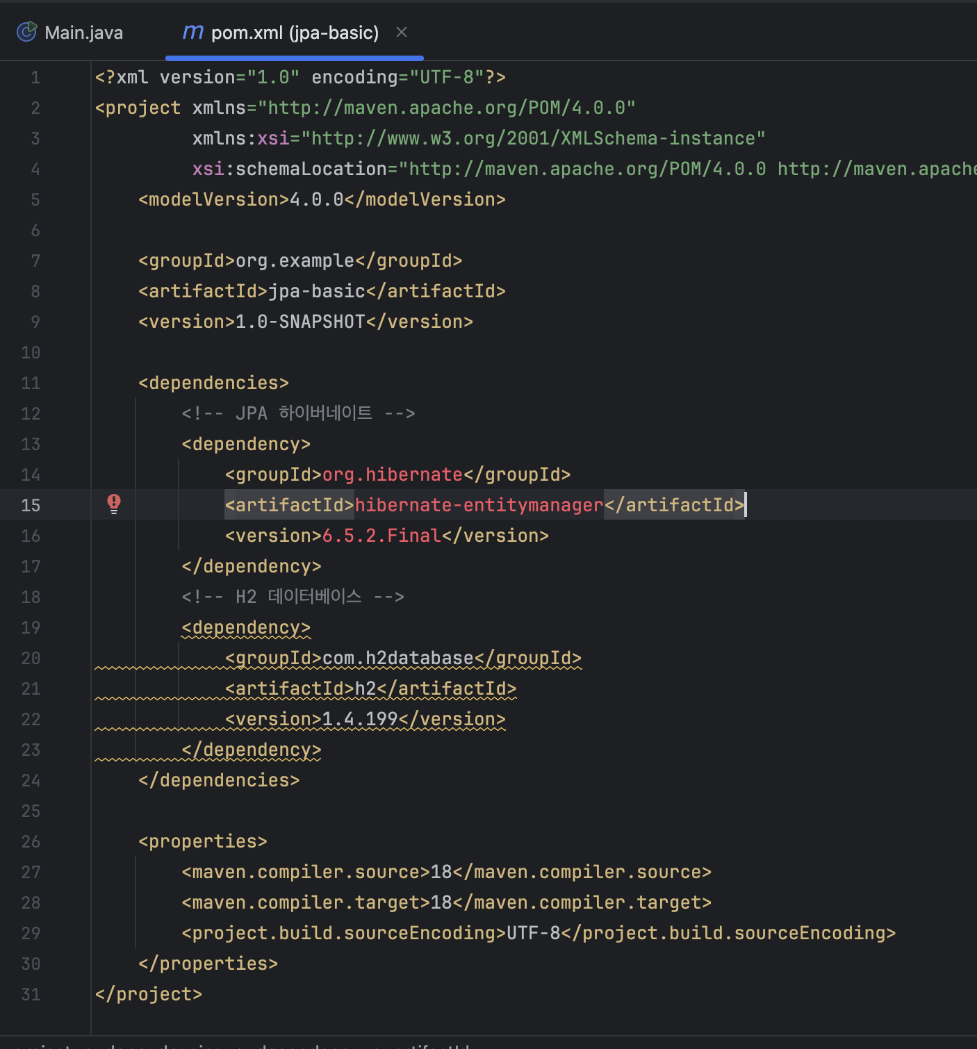The height and width of the screenshot is (1049, 977).
Task: Close the pom.xml editor tab
Action: pos(402,32)
